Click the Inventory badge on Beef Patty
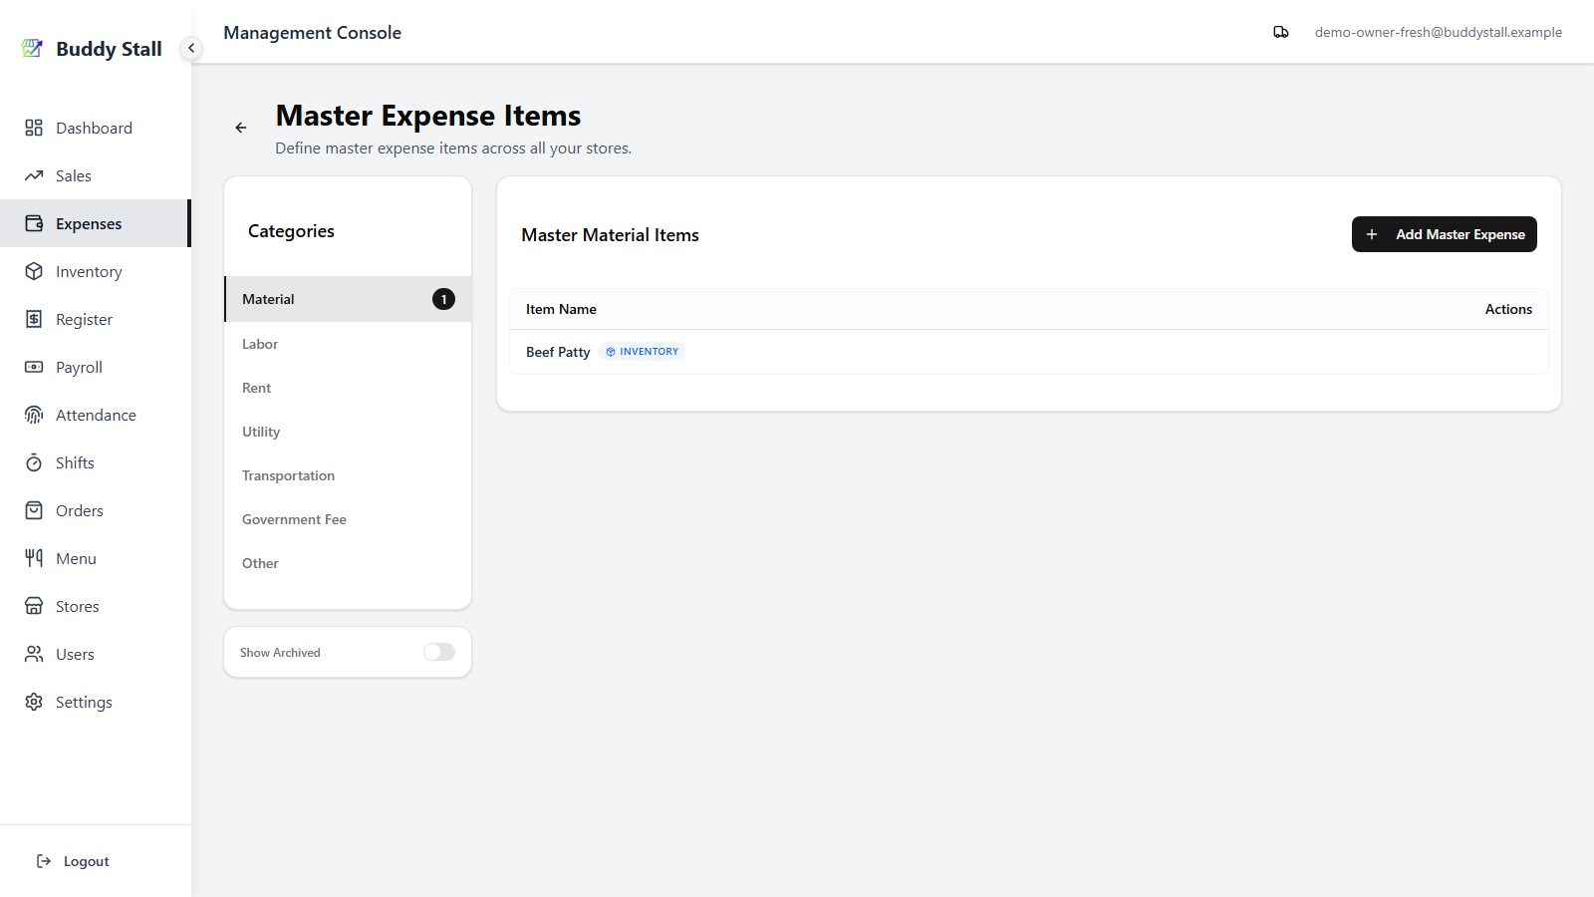Viewport: 1594px width, 897px height. [643, 352]
